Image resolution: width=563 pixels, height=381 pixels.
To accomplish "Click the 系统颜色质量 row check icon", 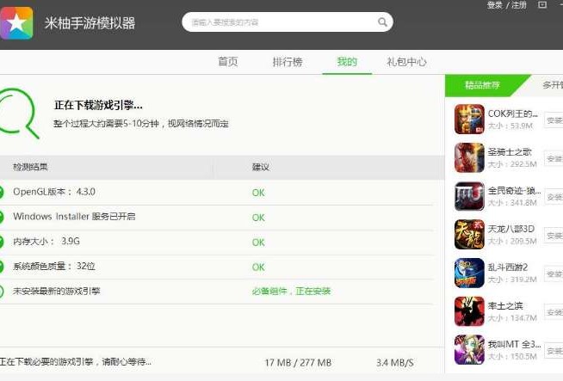I will [x=2, y=267].
